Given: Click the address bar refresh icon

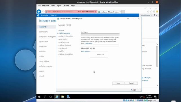Looking at the screenshot, I should coord(96,12).
